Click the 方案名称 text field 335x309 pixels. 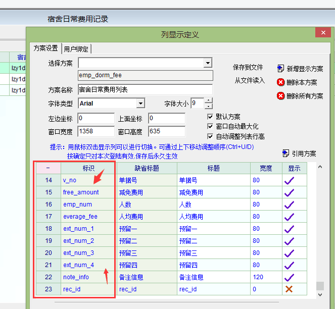145,89
